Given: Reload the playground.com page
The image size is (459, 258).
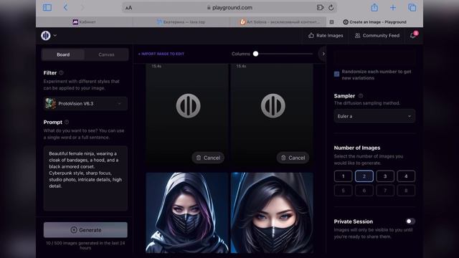Looking at the screenshot, I should click(x=331, y=8).
